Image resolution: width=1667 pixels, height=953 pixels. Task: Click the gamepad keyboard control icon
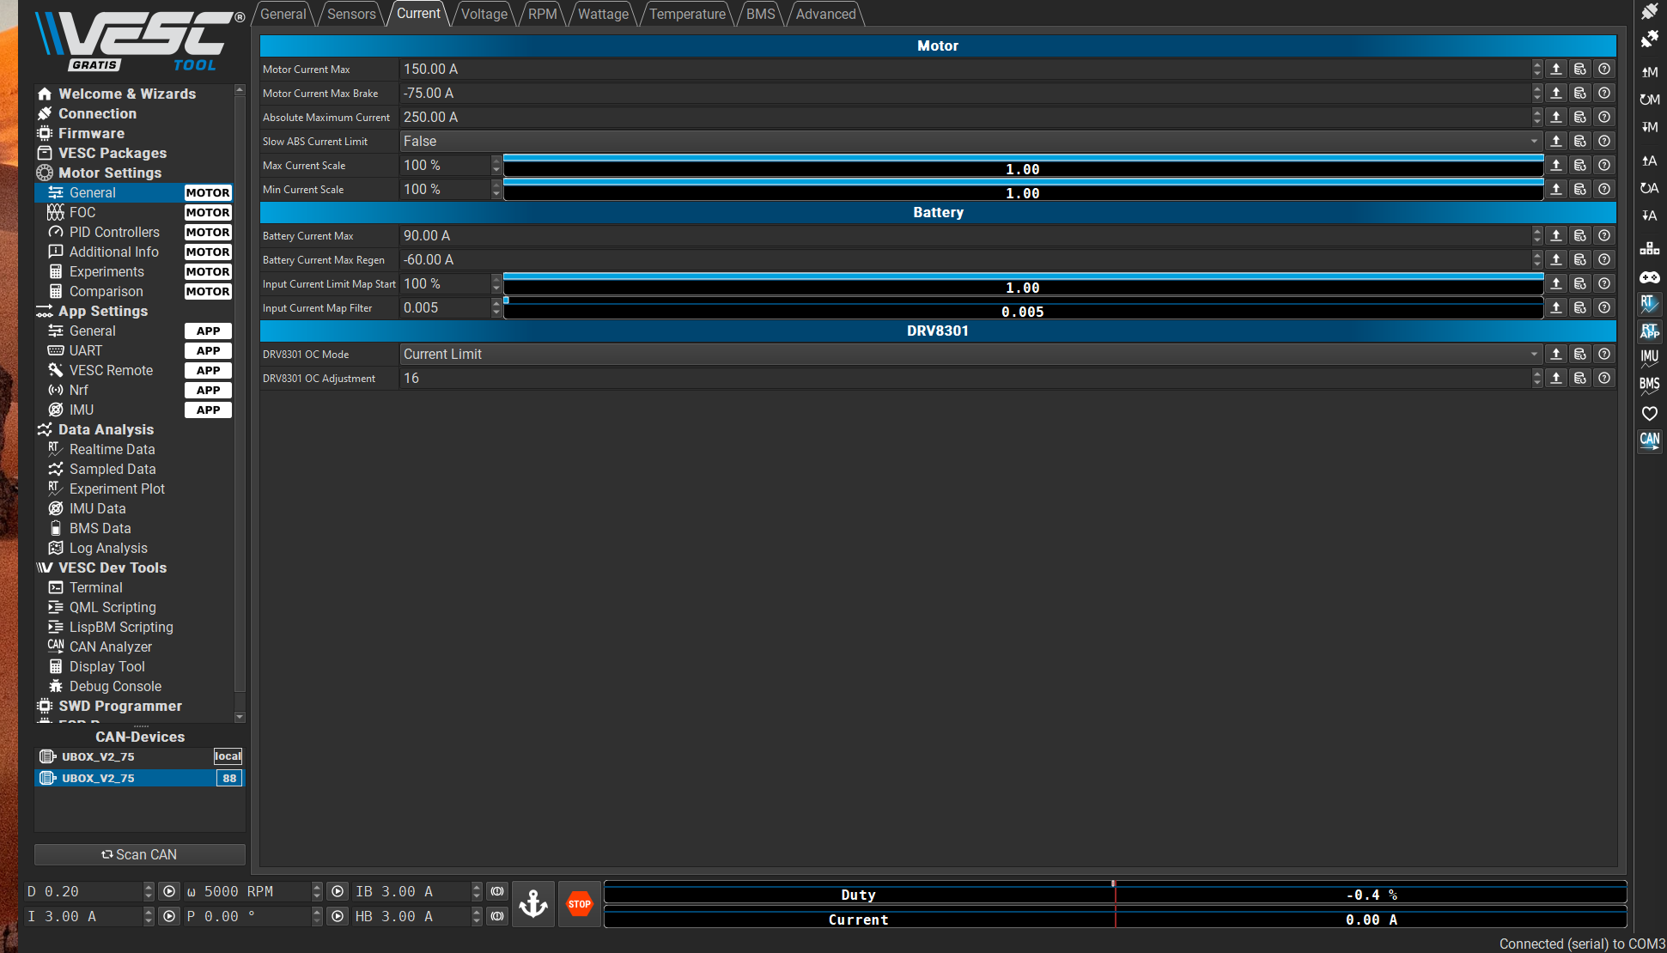click(x=1649, y=277)
